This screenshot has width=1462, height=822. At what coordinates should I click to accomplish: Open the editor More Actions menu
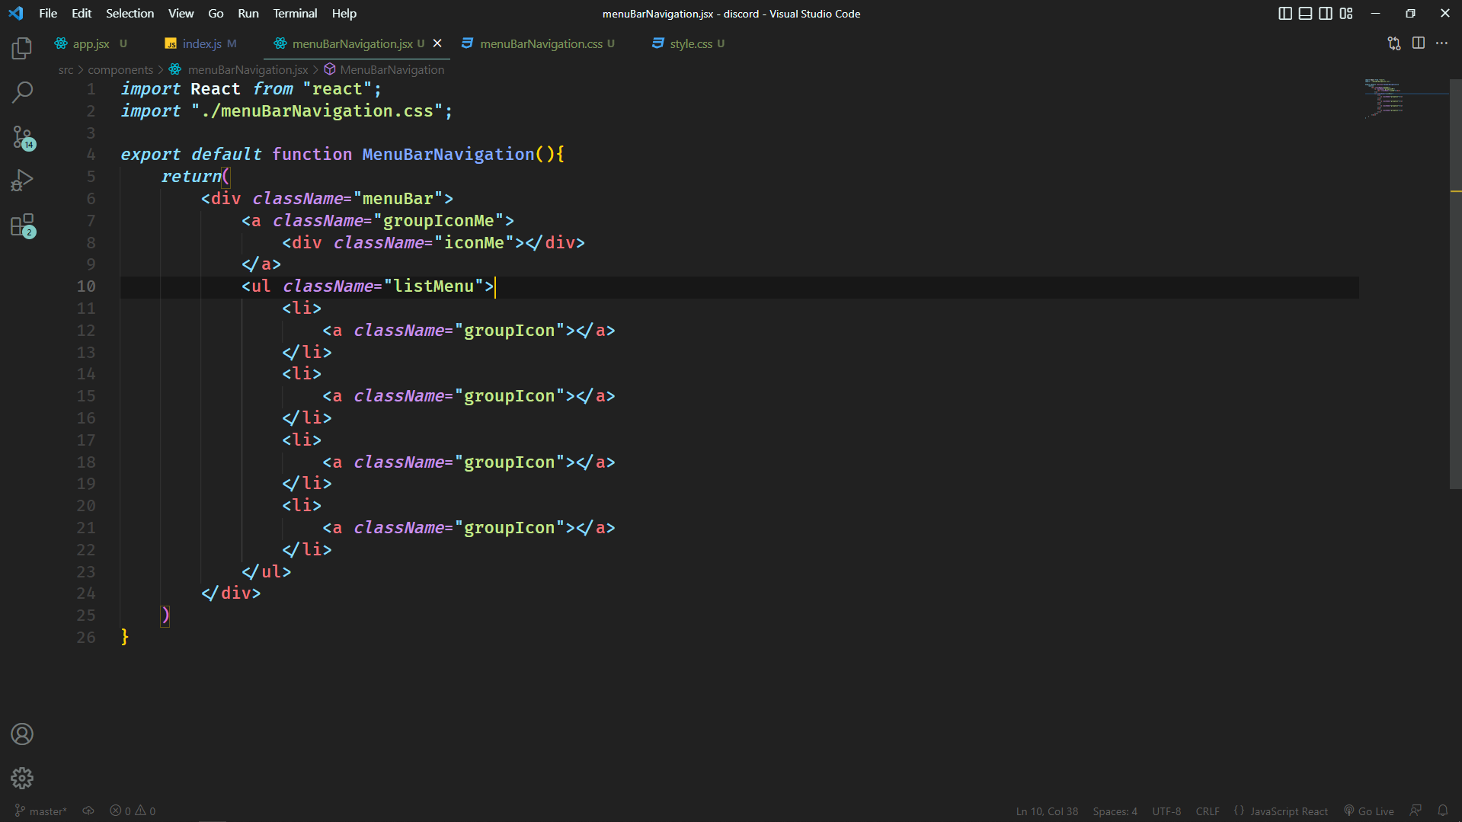[x=1442, y=43]
